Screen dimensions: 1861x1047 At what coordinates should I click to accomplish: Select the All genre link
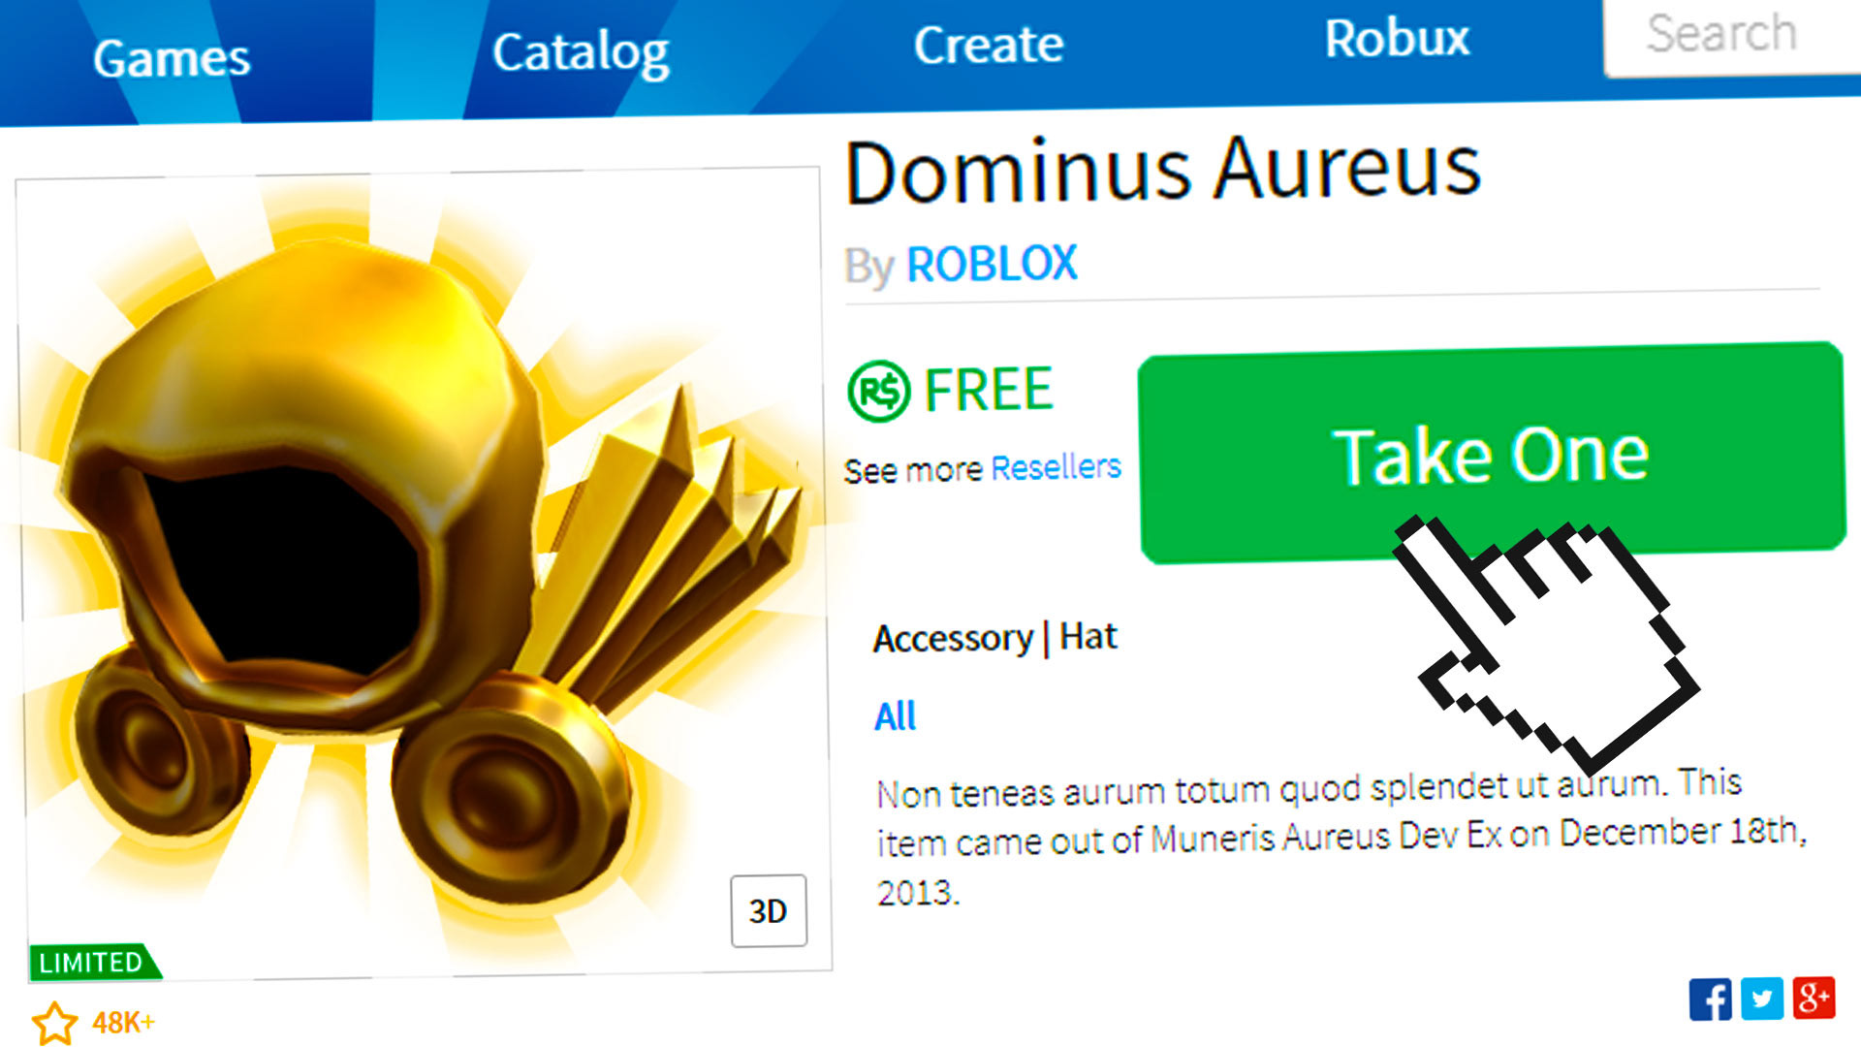coord(895,716)
